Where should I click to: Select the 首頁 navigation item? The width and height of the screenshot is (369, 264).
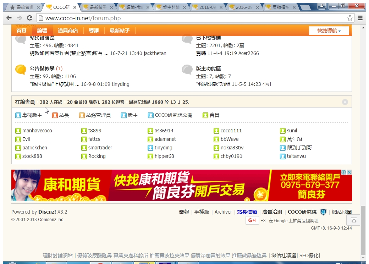pos(21,31)
